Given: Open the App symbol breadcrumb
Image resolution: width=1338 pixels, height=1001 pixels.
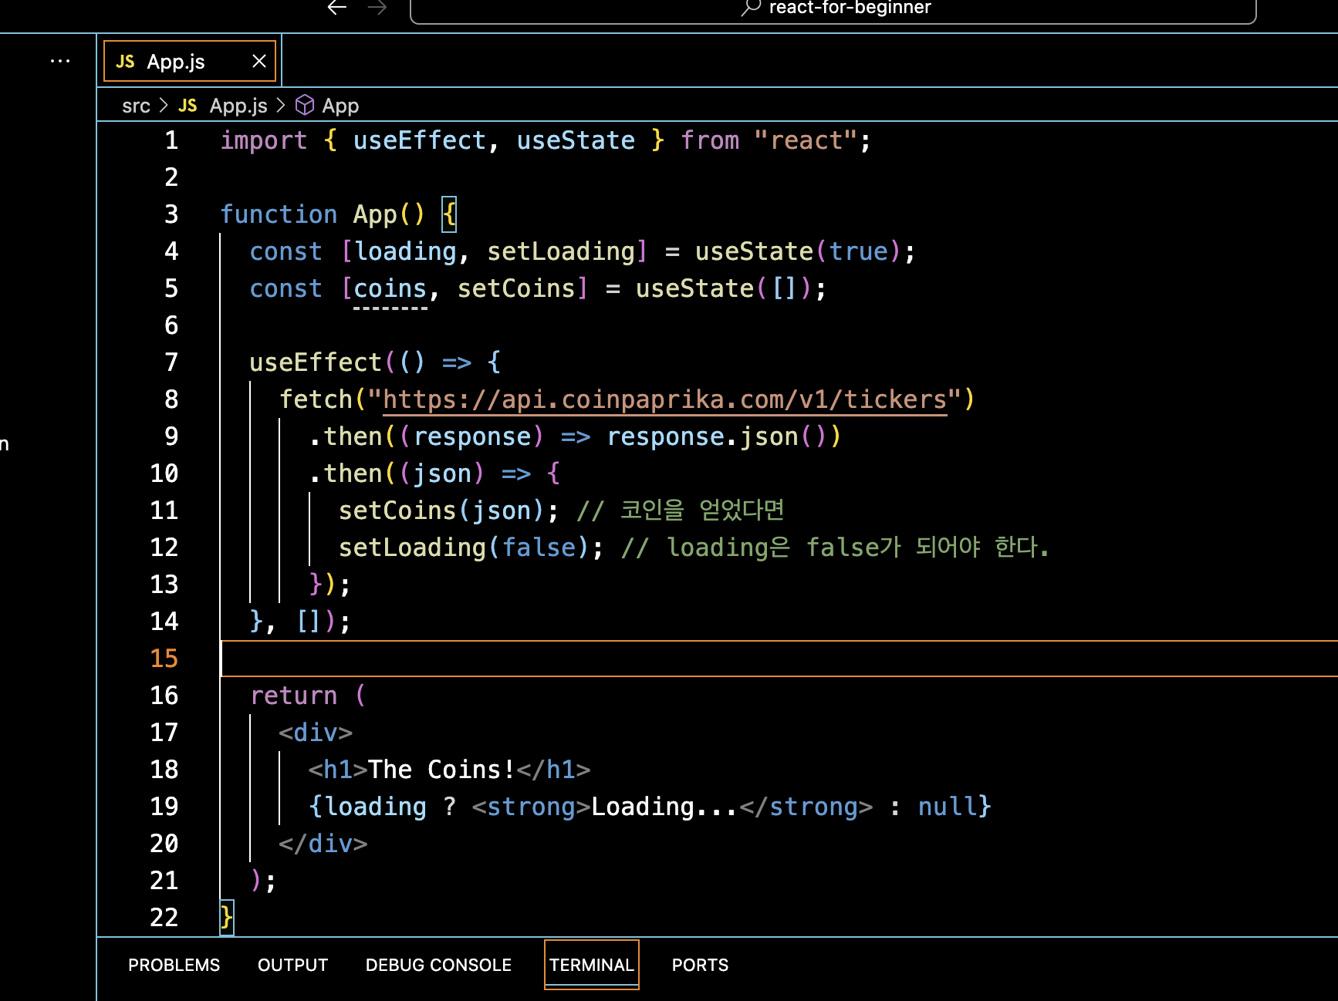Looking at the screenshot, I should [340, 106].
